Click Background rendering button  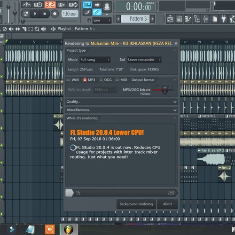point(136,204)
